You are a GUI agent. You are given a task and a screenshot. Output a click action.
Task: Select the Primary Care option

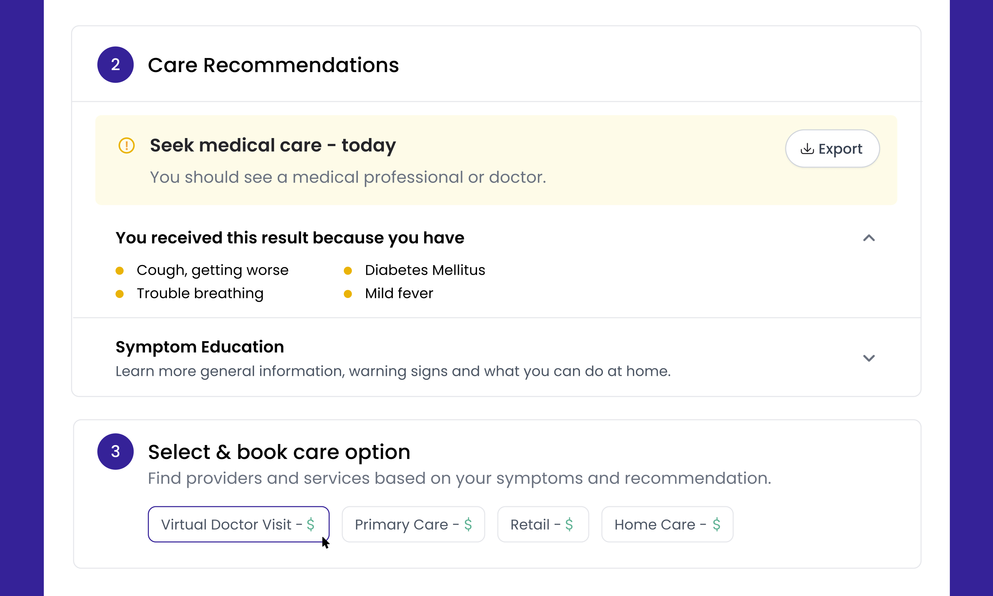coord(413,524)
